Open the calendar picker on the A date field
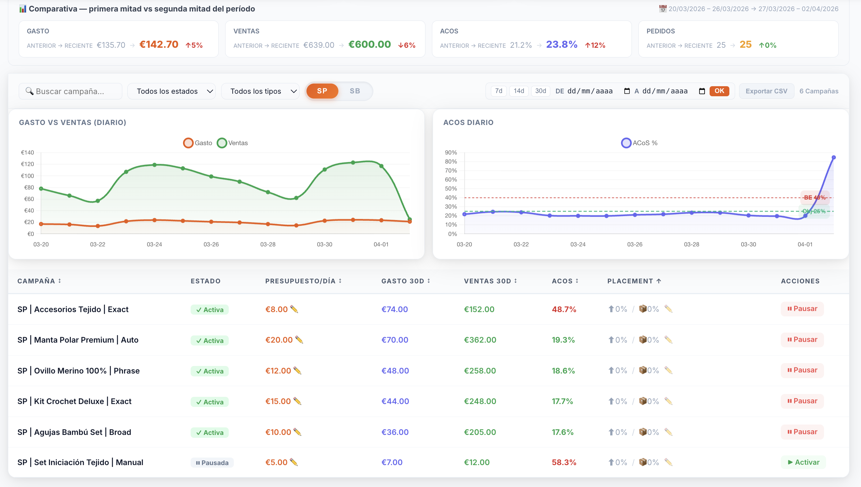 pyautogui.click(x=702, y=91)
